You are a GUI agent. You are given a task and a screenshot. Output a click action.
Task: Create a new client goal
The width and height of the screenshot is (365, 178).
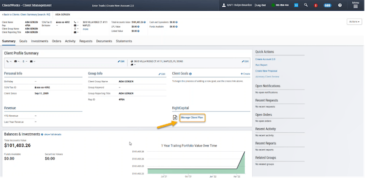[245, 74]
